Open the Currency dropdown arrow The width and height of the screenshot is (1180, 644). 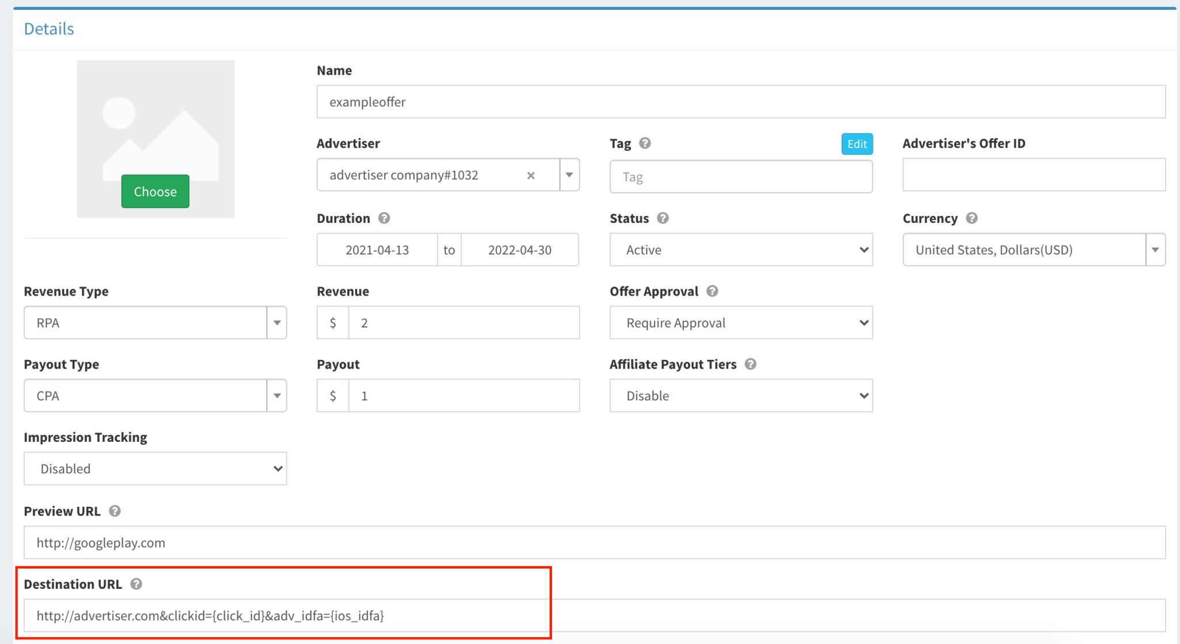[1155, 250]
